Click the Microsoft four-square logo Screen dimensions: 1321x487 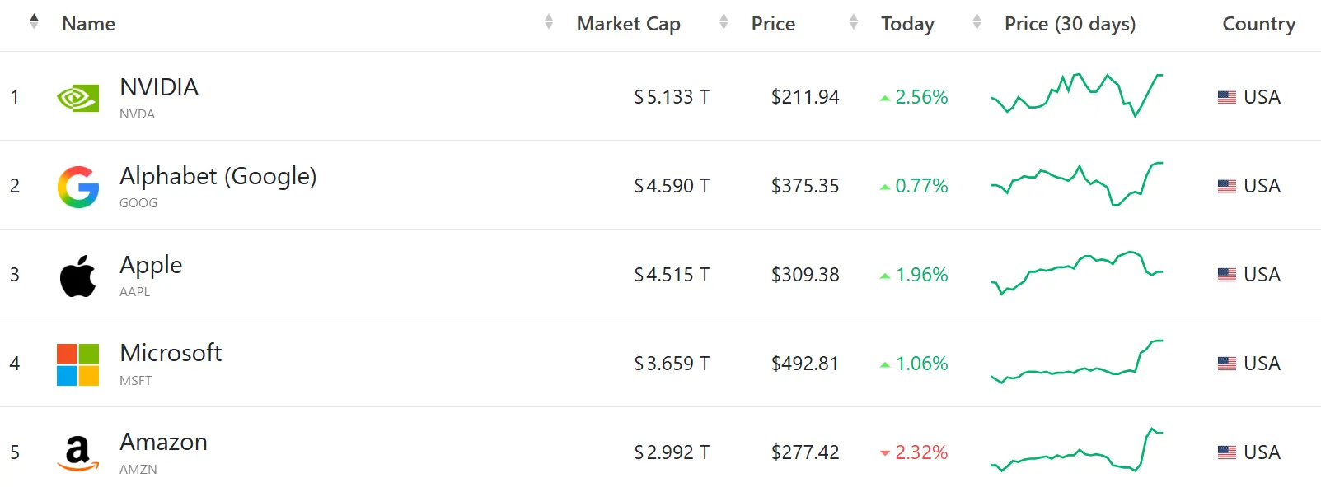78,364
